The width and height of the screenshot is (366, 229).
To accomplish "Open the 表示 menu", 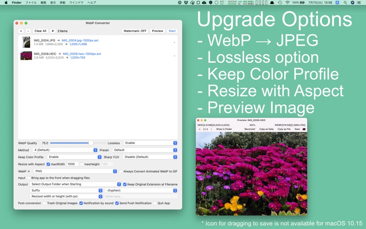I will pyautogui.click(x=53, y=2).
